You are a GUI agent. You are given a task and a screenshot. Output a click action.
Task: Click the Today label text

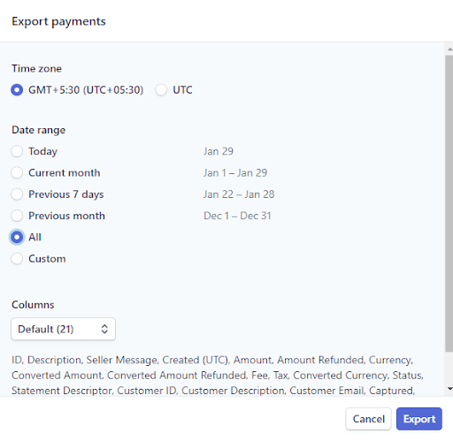(43, 151)
